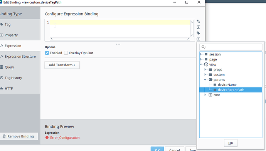Click the tag browse icon beside editor
The width and height of the screenshot is (266, 151).
tap(198, 33)
